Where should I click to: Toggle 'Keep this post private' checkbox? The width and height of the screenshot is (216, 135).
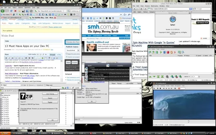pos(67,54)
